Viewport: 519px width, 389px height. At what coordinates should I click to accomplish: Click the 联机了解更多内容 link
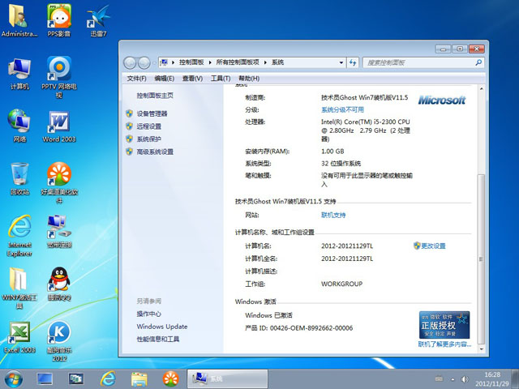coord(444,344)
